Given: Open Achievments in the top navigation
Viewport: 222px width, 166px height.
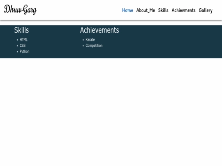Looking at the screenshot, I should [183, 10].
